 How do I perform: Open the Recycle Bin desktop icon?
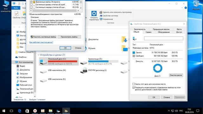coord(196,5)
